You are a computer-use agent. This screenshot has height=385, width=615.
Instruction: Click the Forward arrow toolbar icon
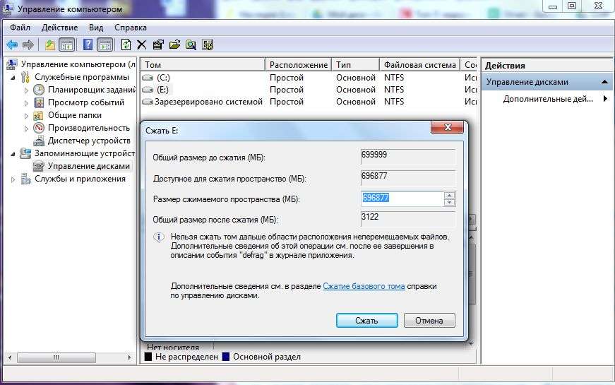28,45
